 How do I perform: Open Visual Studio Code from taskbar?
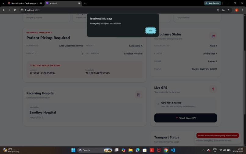(x=173, y=150)
